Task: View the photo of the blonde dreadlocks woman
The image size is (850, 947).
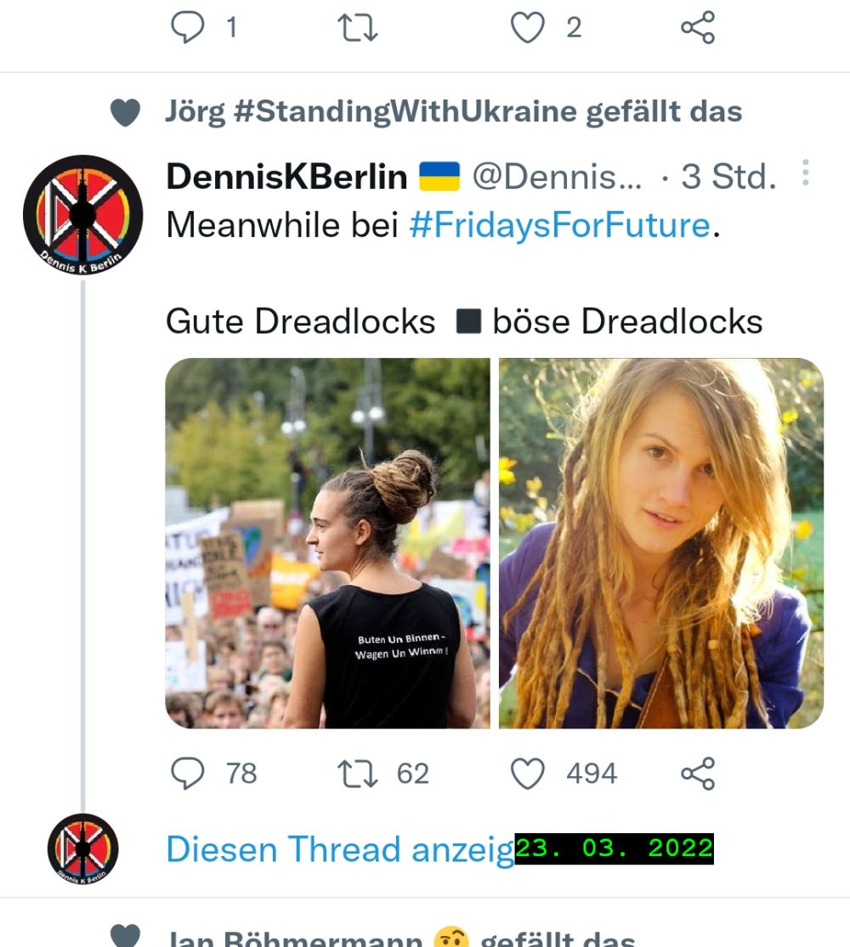Action: pos(661,543)
